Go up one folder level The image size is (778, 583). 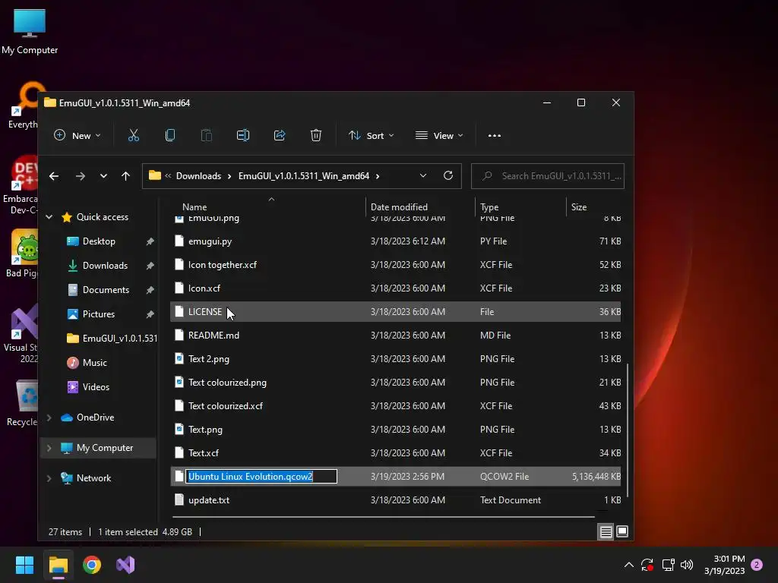pos(125,176)
